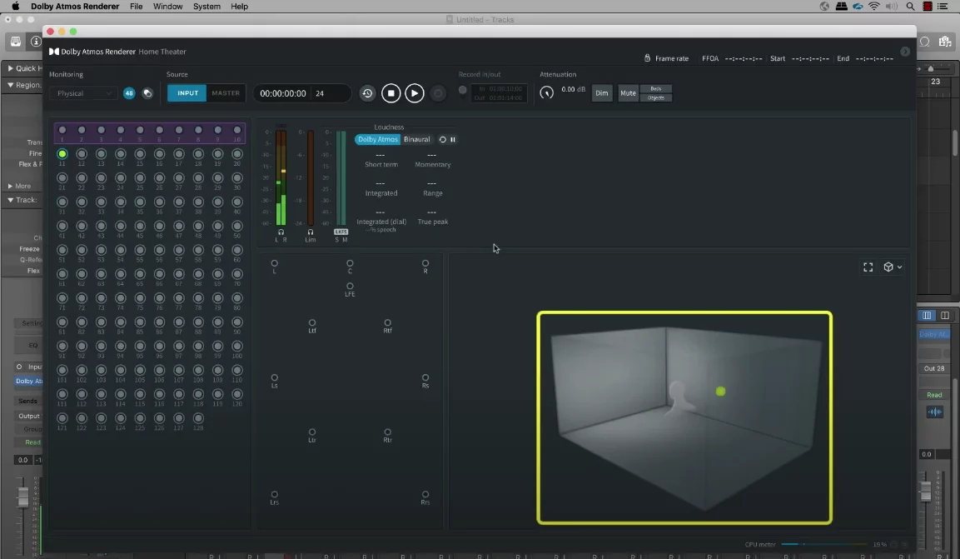
Task: Reset loudness measurement with circular arrow icon
Action: 443,140
